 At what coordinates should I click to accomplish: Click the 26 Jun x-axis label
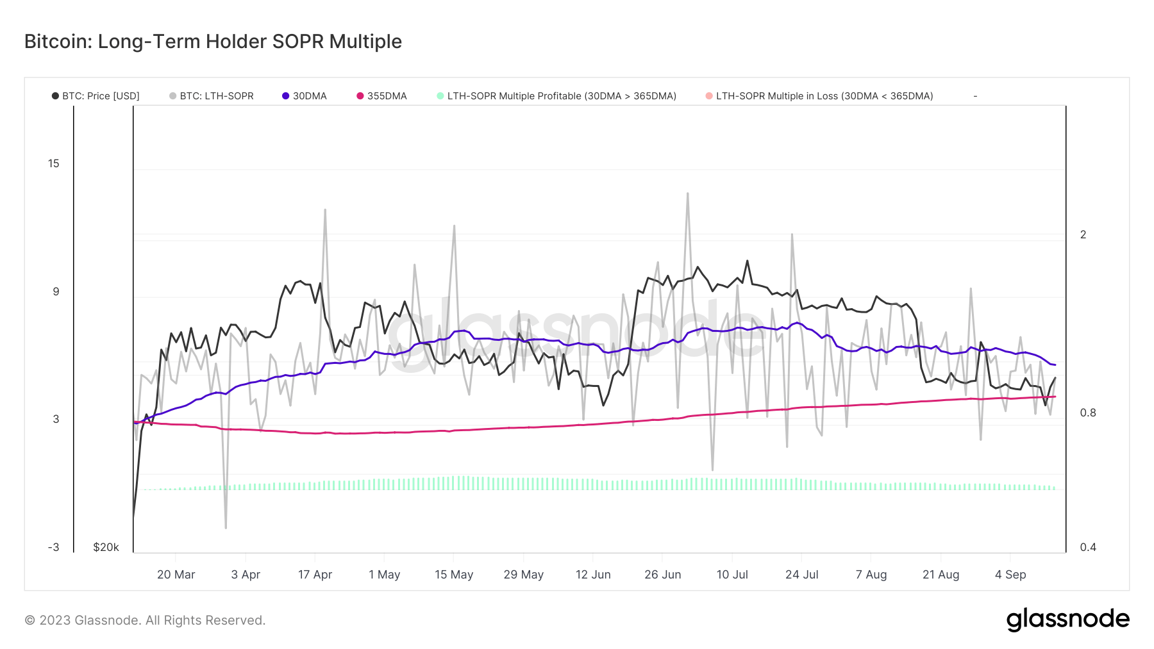[x=662, y=575]
